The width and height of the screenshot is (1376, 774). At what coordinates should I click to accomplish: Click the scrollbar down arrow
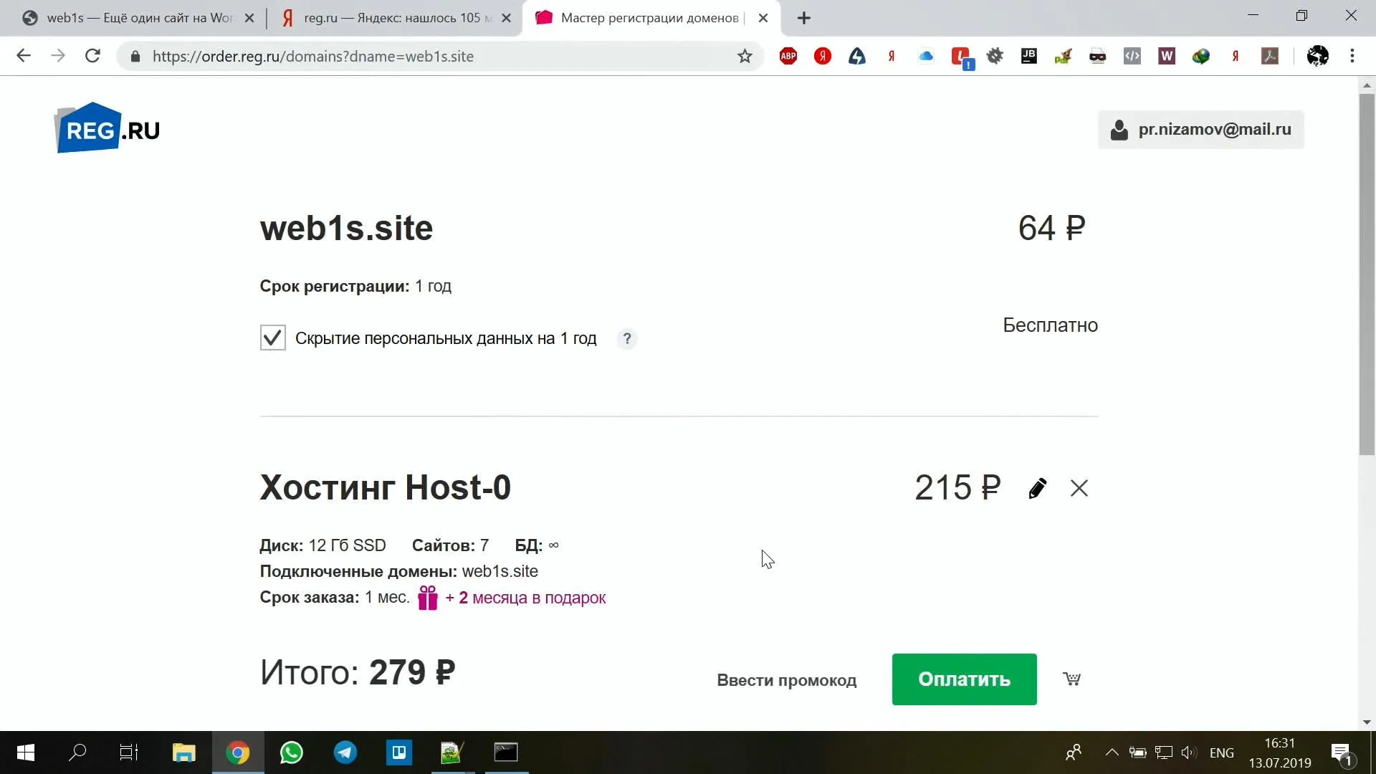[x=1367, y=722]
